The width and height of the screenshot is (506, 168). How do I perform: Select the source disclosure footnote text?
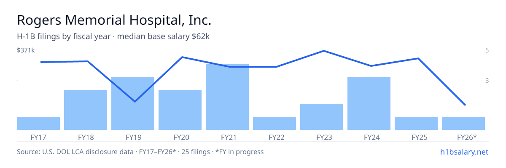coord(140,152)
